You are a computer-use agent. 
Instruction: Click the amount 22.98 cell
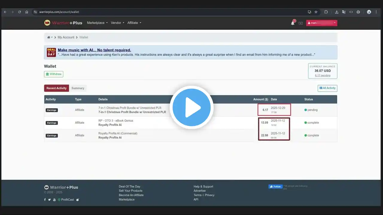(265, 135)
